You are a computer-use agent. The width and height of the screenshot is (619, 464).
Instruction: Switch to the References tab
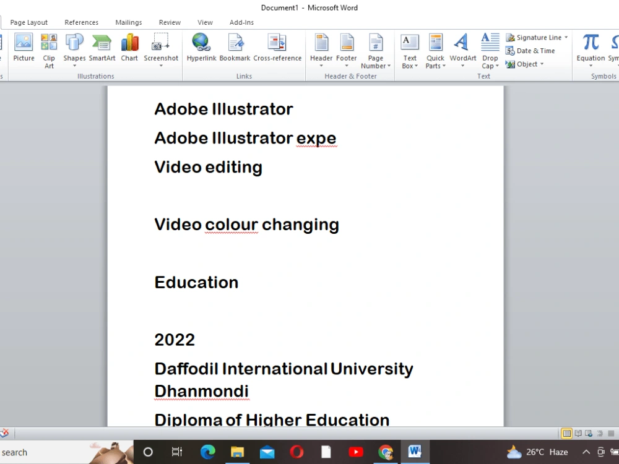tap(81, 22)
